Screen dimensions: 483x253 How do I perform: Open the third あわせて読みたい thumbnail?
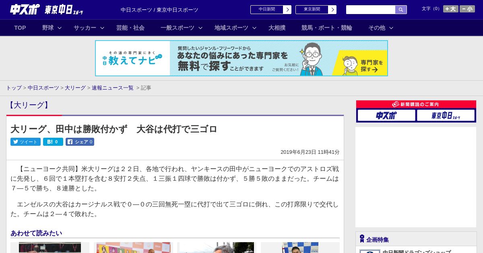click(x=217, y=247)
